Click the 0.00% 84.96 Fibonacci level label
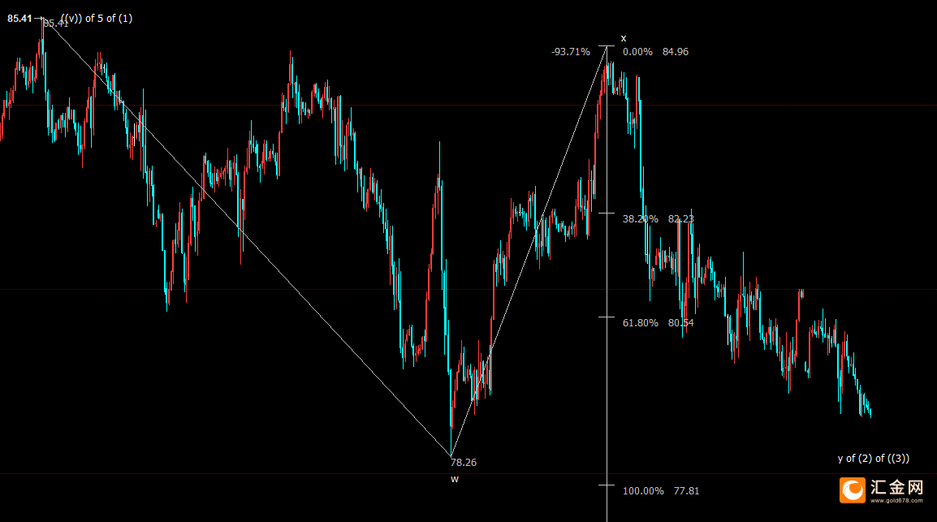The height and width of the screenshot is (522, 937). click(x=655, y=52)
